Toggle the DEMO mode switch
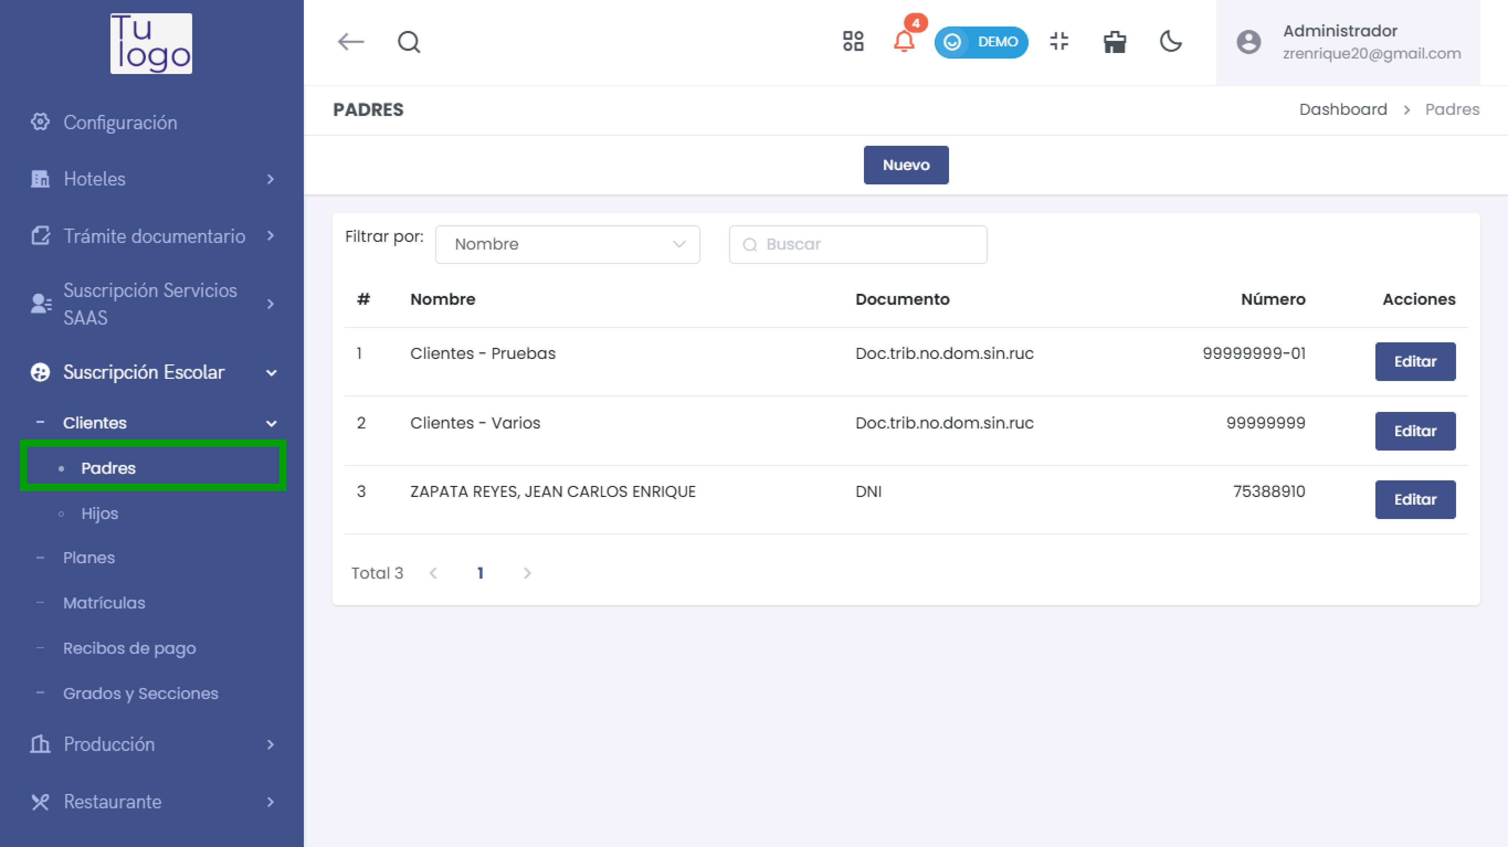Image resolution: width=1508 pixels, height=847 pixels. 981,42
